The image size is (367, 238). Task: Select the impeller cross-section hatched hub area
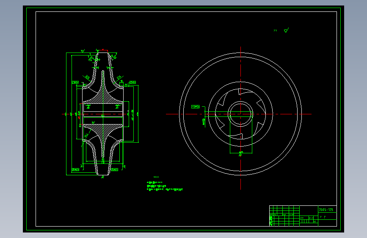pyautogui.click(x=103, y=97)
